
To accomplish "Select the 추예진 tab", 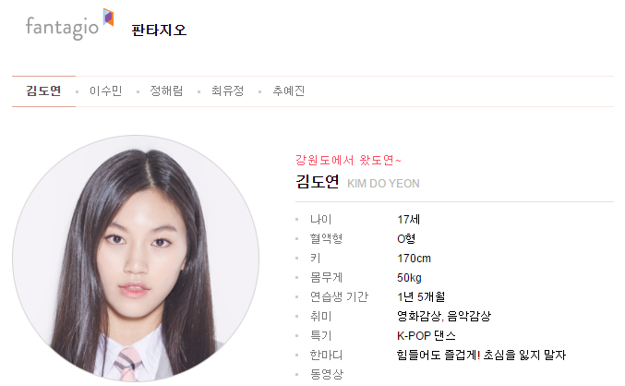I will coord(289,91).
